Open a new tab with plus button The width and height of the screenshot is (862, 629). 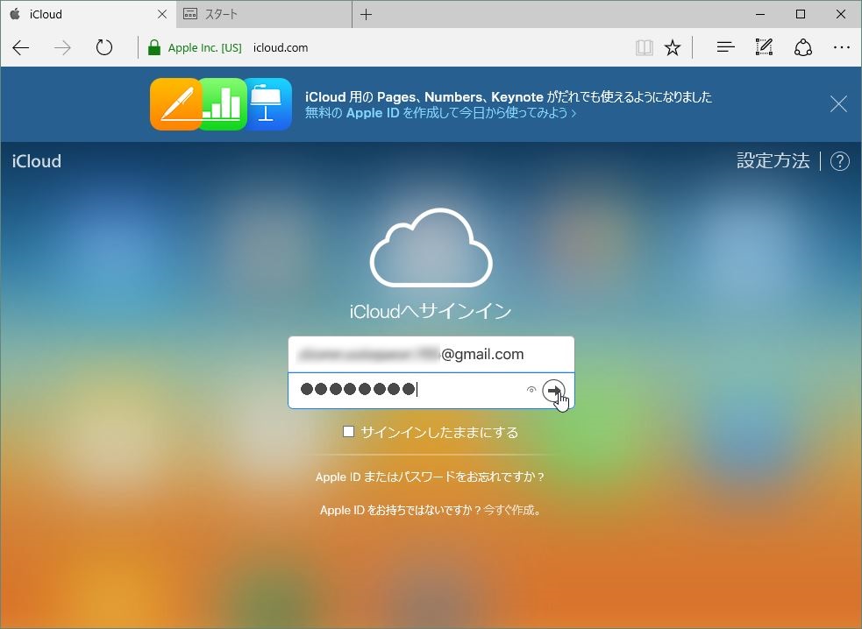point(367,15)
